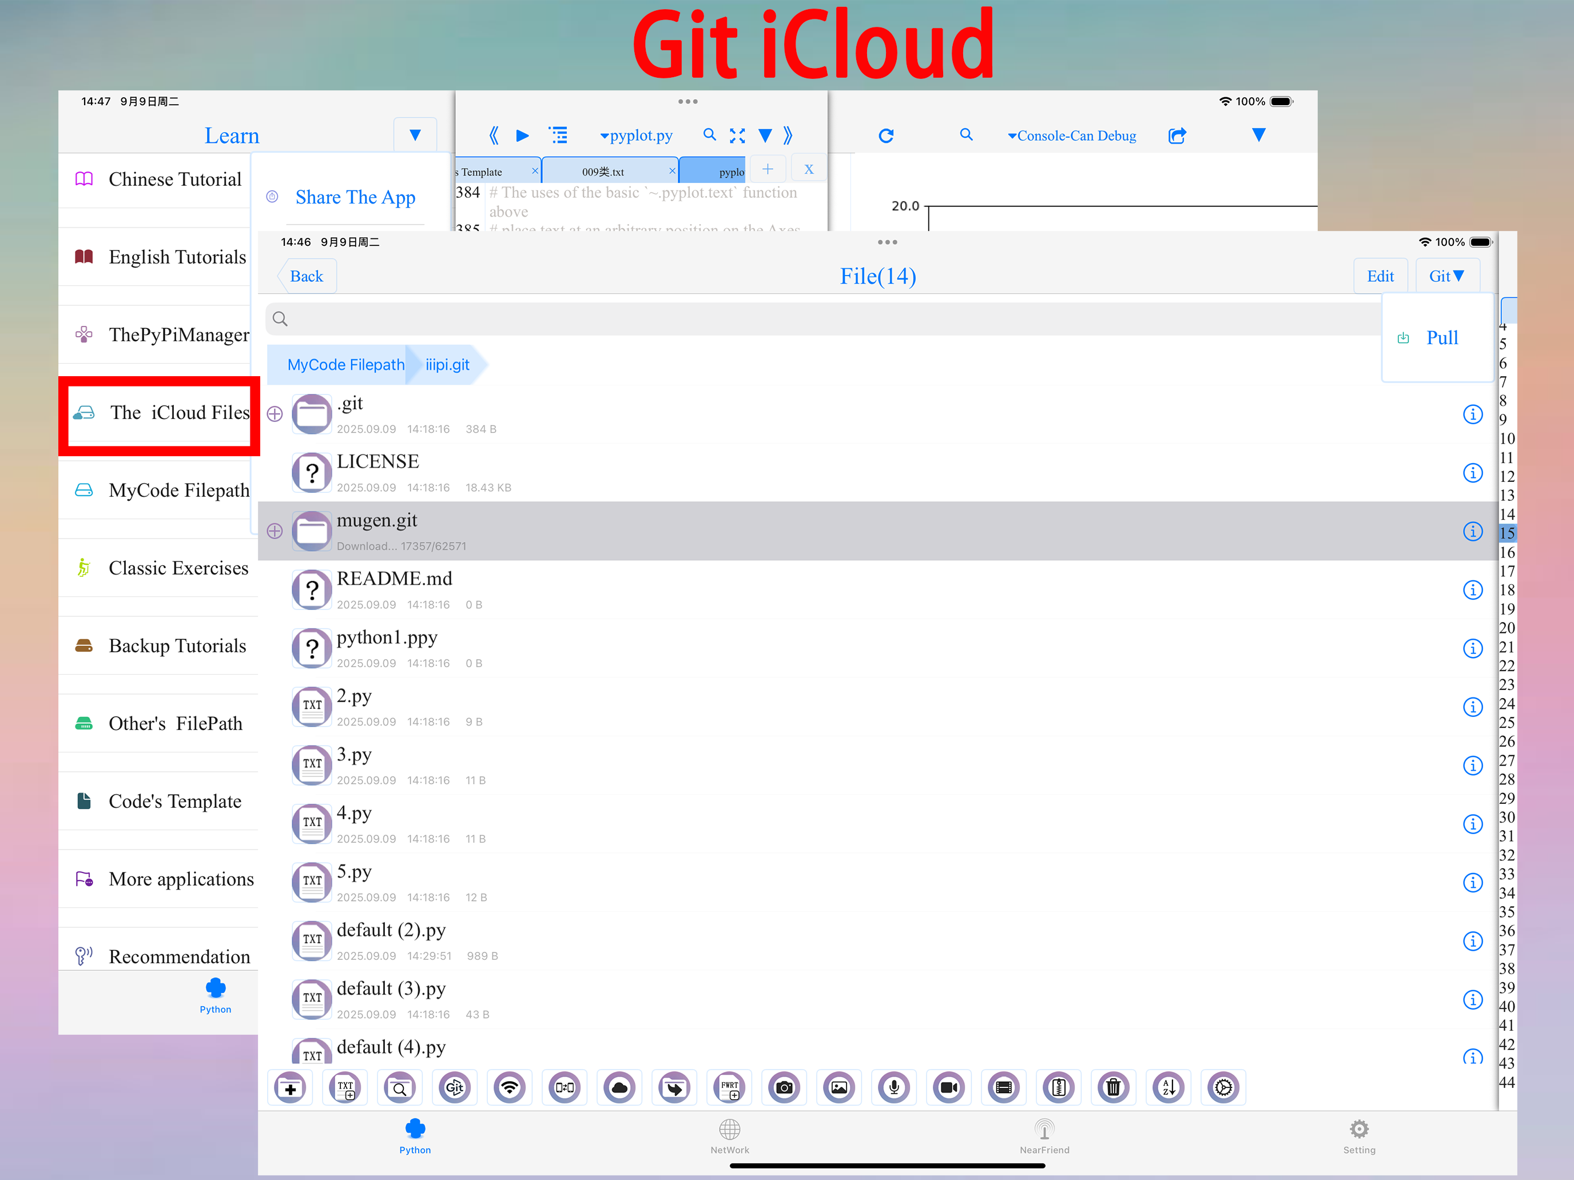Tap the trash can icon in the toolbar

(1114, 1087)
